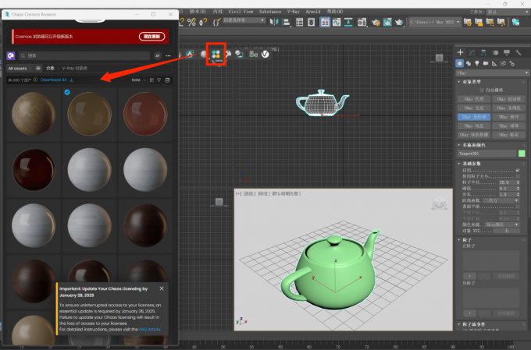Open the Curve Editor icon
This screenshot has width=531, height=350.
click(x=337, y=23)
